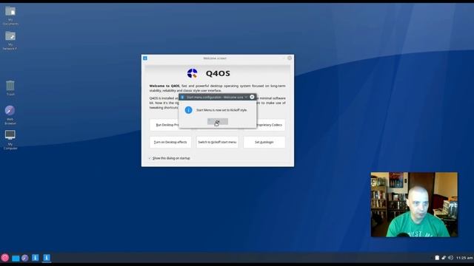Open the pink start menu launcher
The width and height of the screenshot is (474, 266).
coord(5,258)
